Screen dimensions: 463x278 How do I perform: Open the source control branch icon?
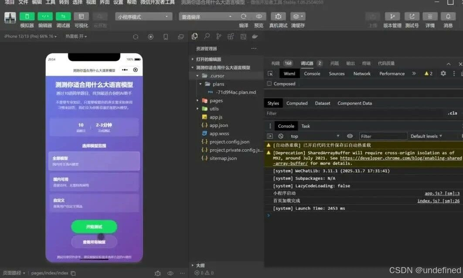coord(218,36)
